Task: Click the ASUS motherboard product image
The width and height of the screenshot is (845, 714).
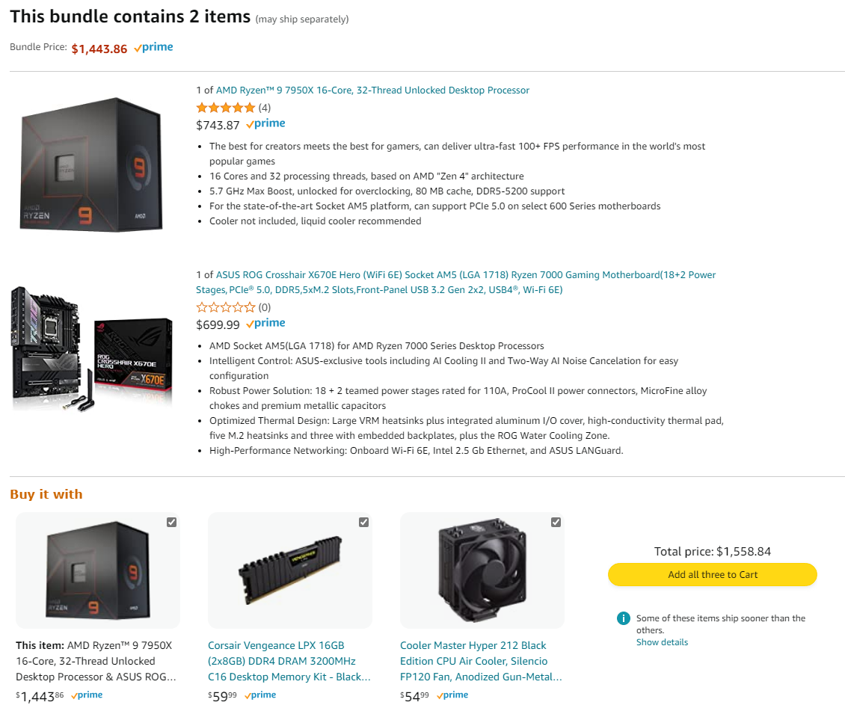Action: point(92,348)
